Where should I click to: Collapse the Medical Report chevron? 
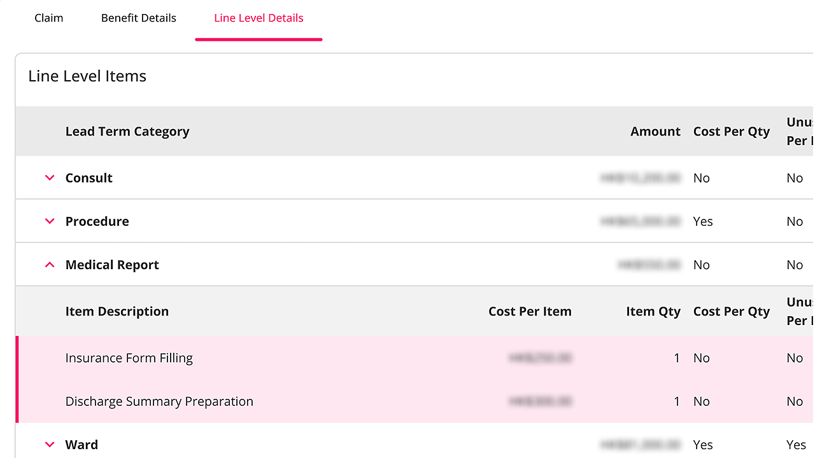[50, 265]
